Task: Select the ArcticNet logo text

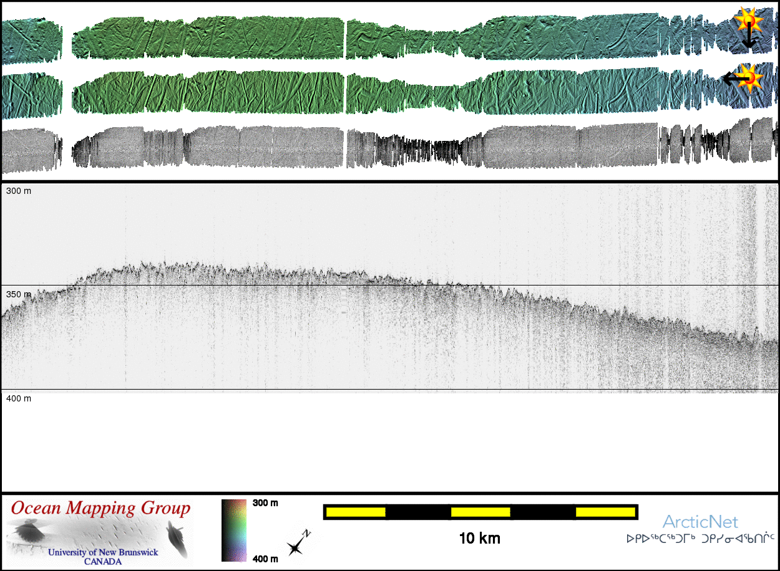Action: tap(700, 522)
